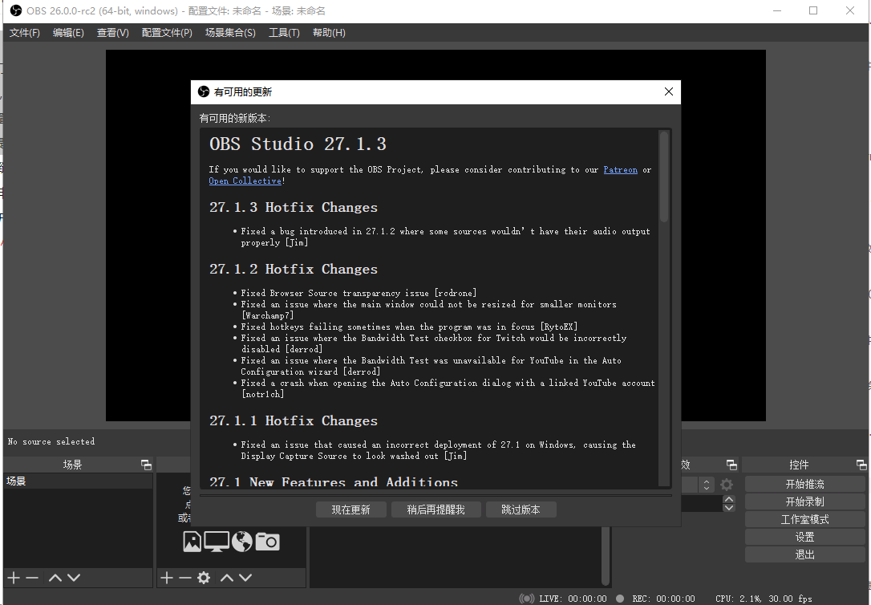This screenshot has height=605, width=871.
Task: Decrease transition duration with down arrow
Action: tap(729, 507)
